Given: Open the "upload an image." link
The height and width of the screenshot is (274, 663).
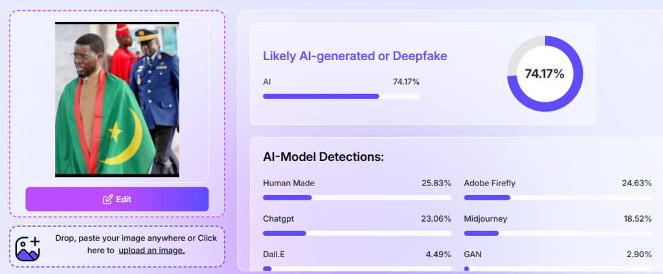Looking at the screenshot, I should pyautogui.click(x=152, y=250).
